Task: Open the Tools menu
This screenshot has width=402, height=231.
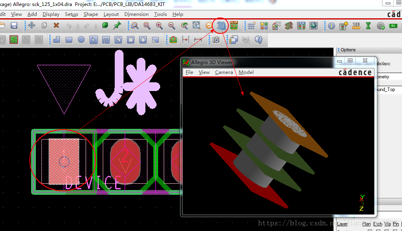Action: click(161, 14)
